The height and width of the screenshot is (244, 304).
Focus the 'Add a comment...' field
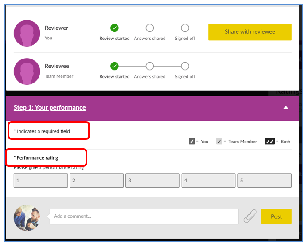pos(144,216)
